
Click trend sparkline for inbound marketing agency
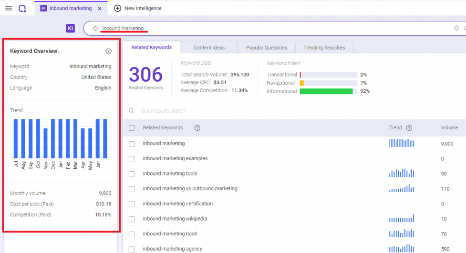click(x=402, y=248)
